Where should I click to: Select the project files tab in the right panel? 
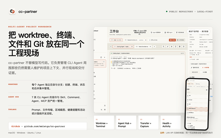point(195,72)
